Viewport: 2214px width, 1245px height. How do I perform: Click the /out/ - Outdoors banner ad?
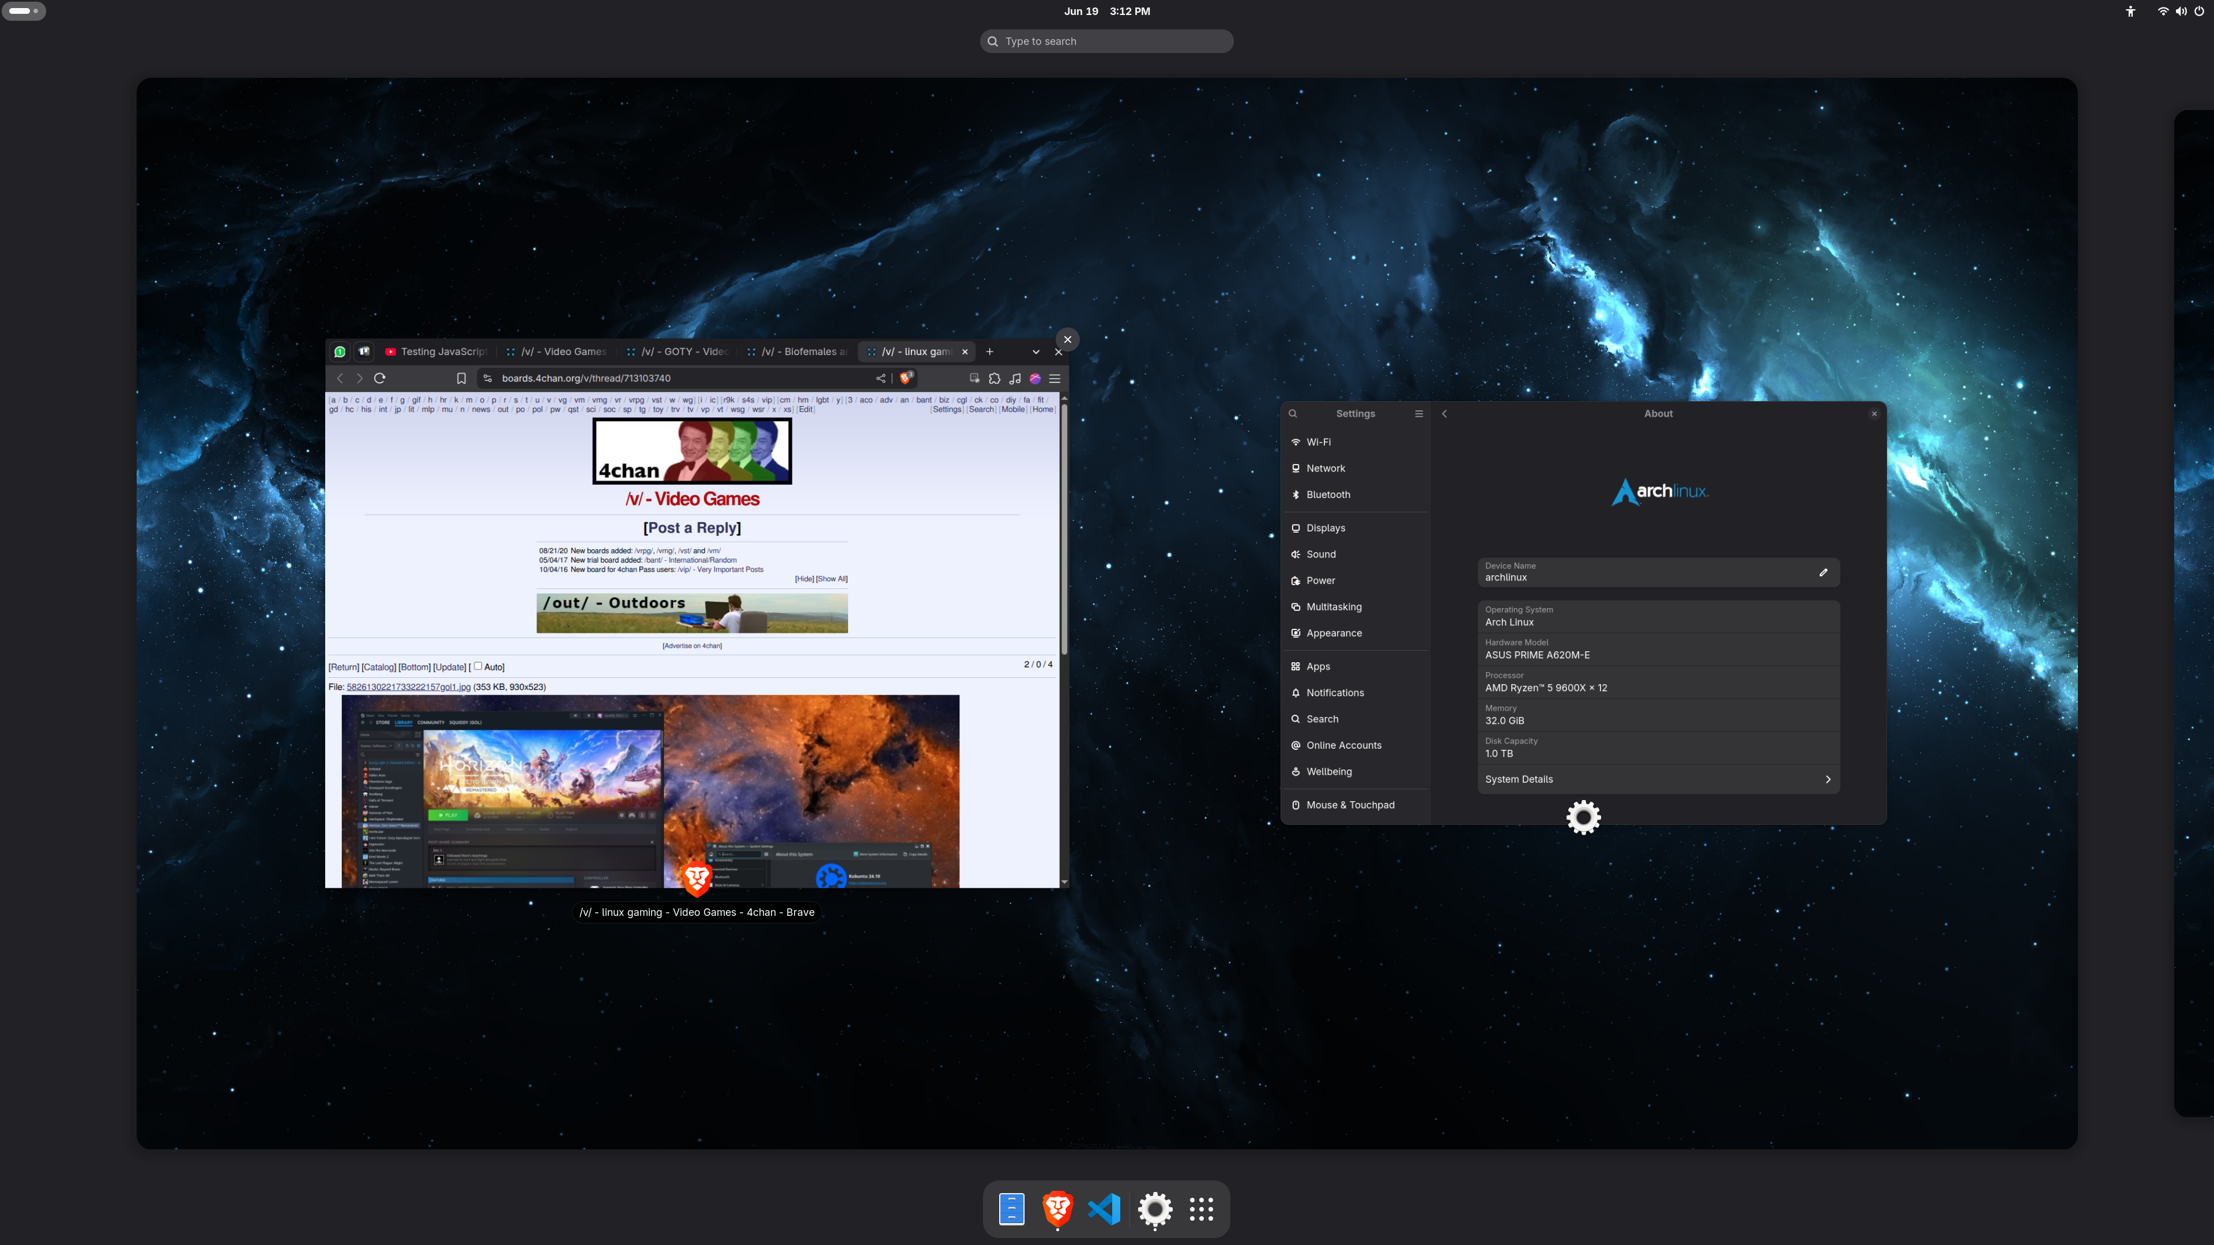692,613
